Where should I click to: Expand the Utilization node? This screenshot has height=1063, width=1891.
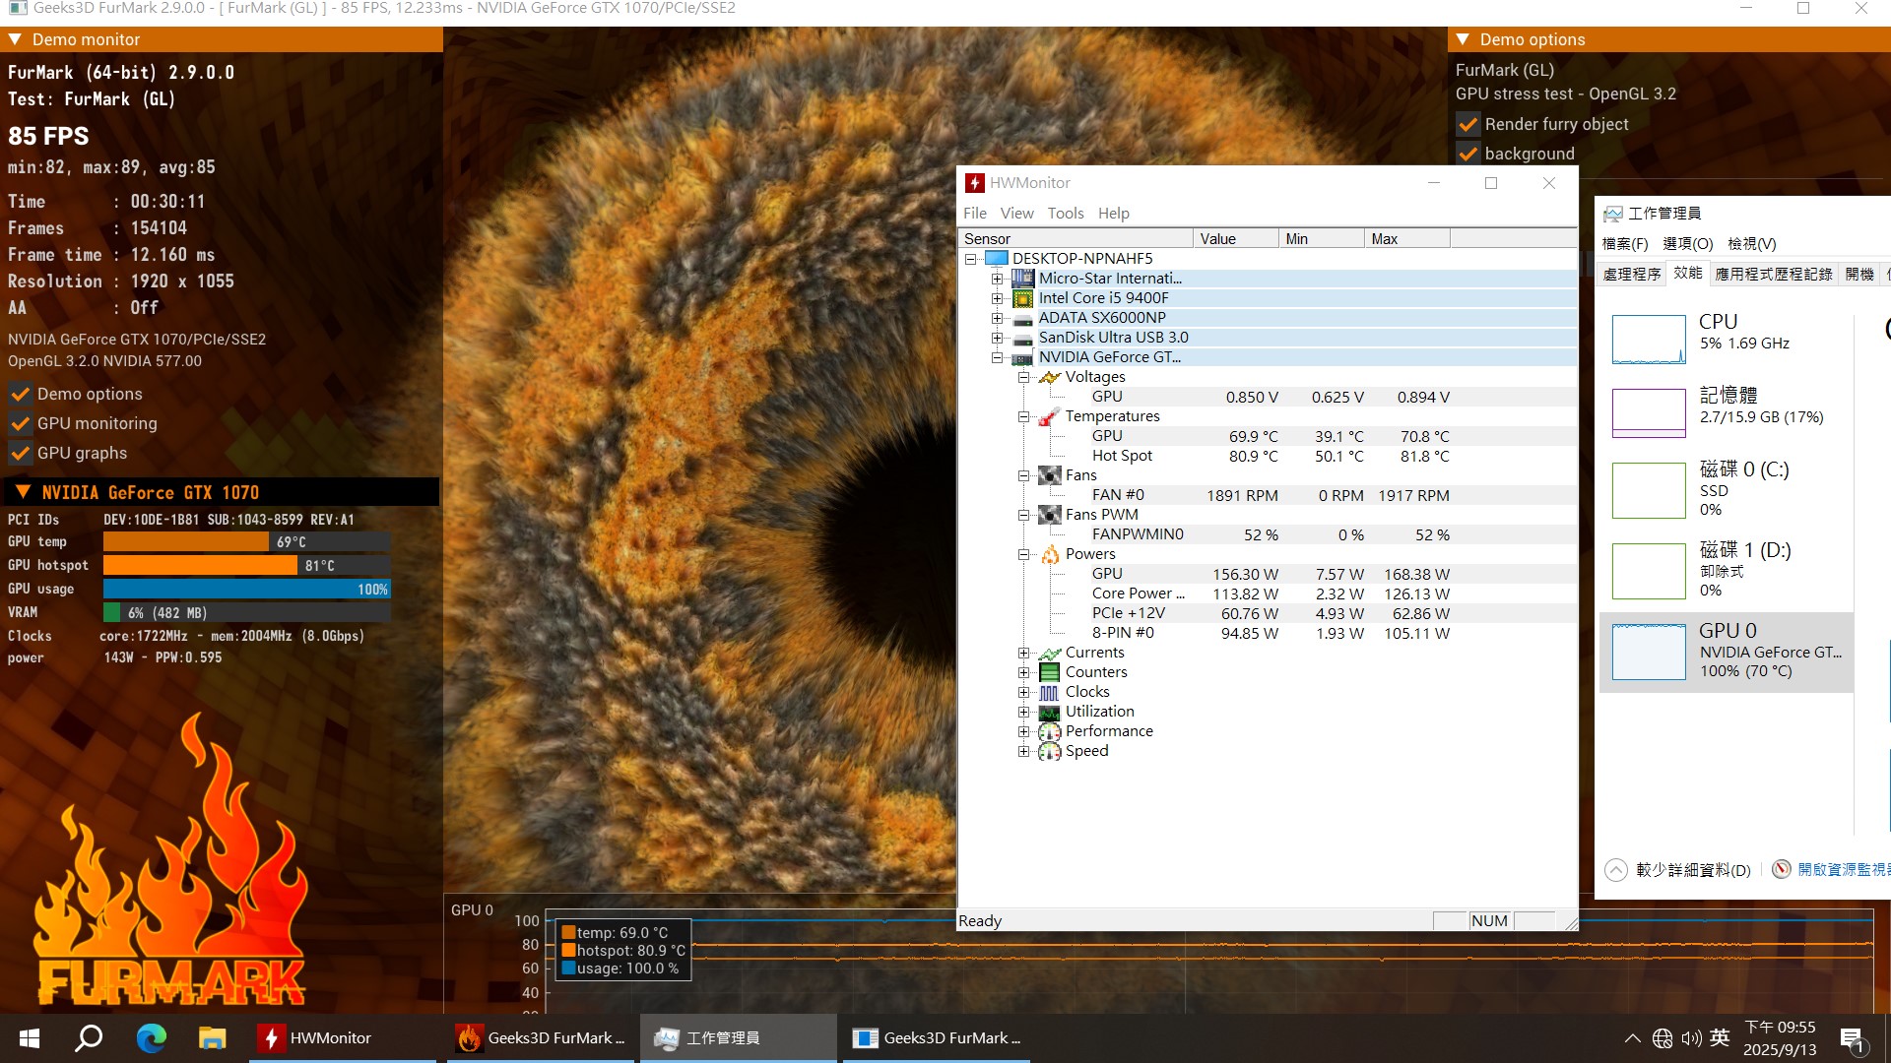pos(1023,712)
